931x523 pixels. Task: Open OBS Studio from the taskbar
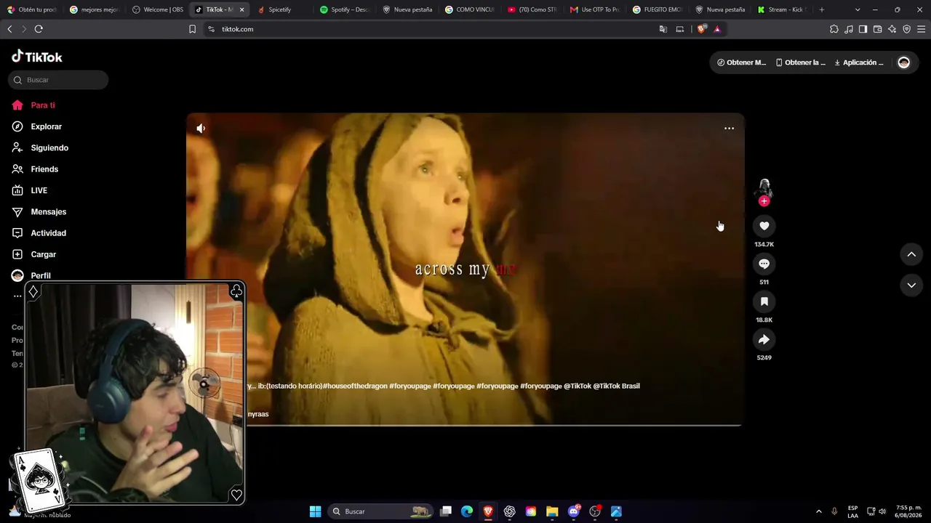pos(595,511)
